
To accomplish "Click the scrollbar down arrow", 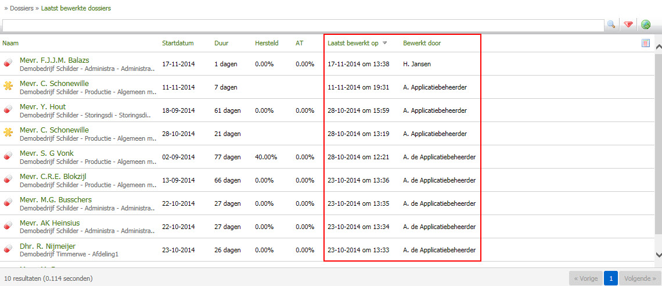I will 658,255.
